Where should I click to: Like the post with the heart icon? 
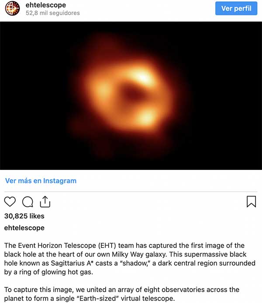(x=10, y=201)
